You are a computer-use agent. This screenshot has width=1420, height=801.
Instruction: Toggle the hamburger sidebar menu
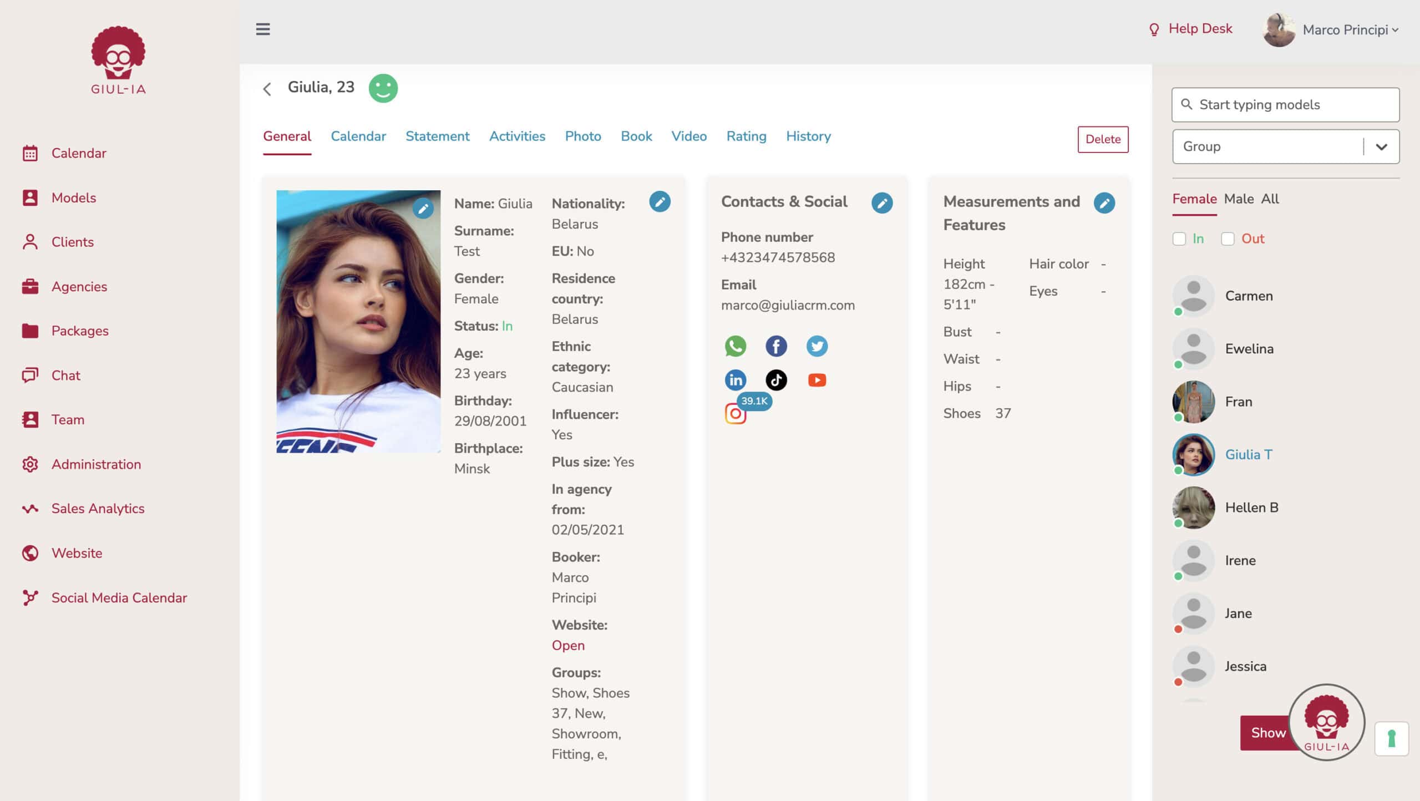click(263, 29)
